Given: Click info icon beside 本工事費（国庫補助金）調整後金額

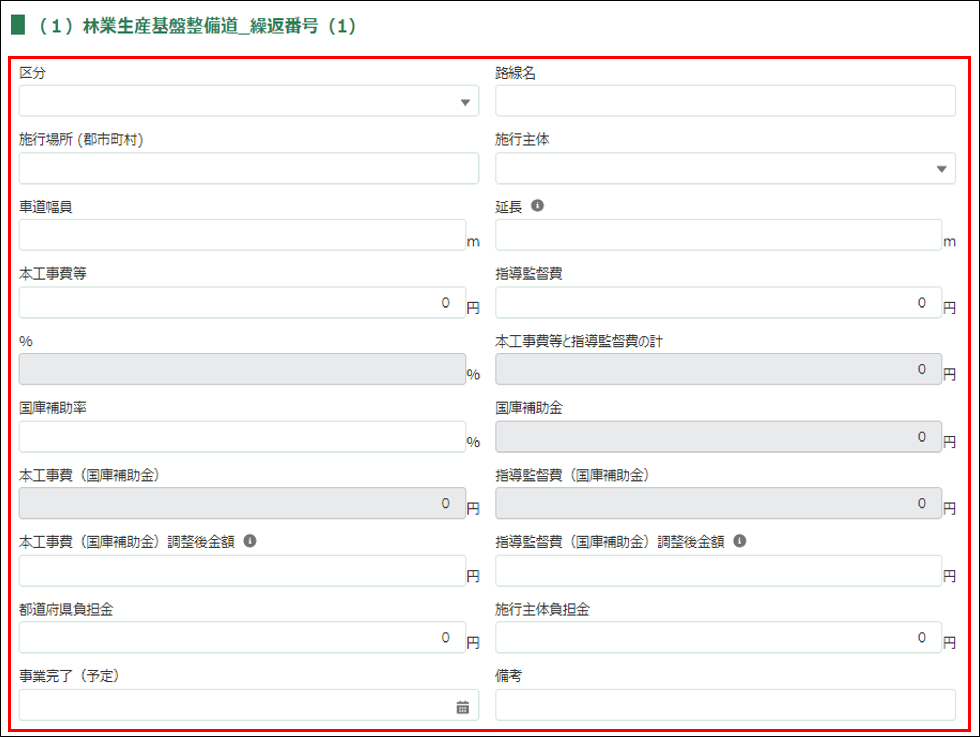Looking at the screenshot, I should (x=250, y=541).
